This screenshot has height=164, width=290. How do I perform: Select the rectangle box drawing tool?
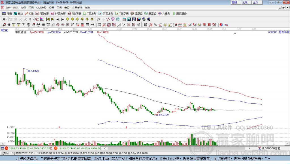point(99,25)
